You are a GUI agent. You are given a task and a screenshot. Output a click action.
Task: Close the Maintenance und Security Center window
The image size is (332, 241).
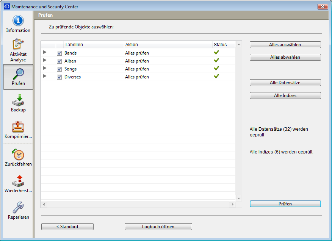323,6
